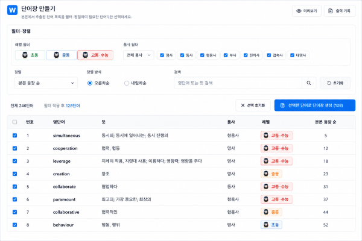Click the 선택 초기화 button
This screenshot has height=241, width=362.
253,105
